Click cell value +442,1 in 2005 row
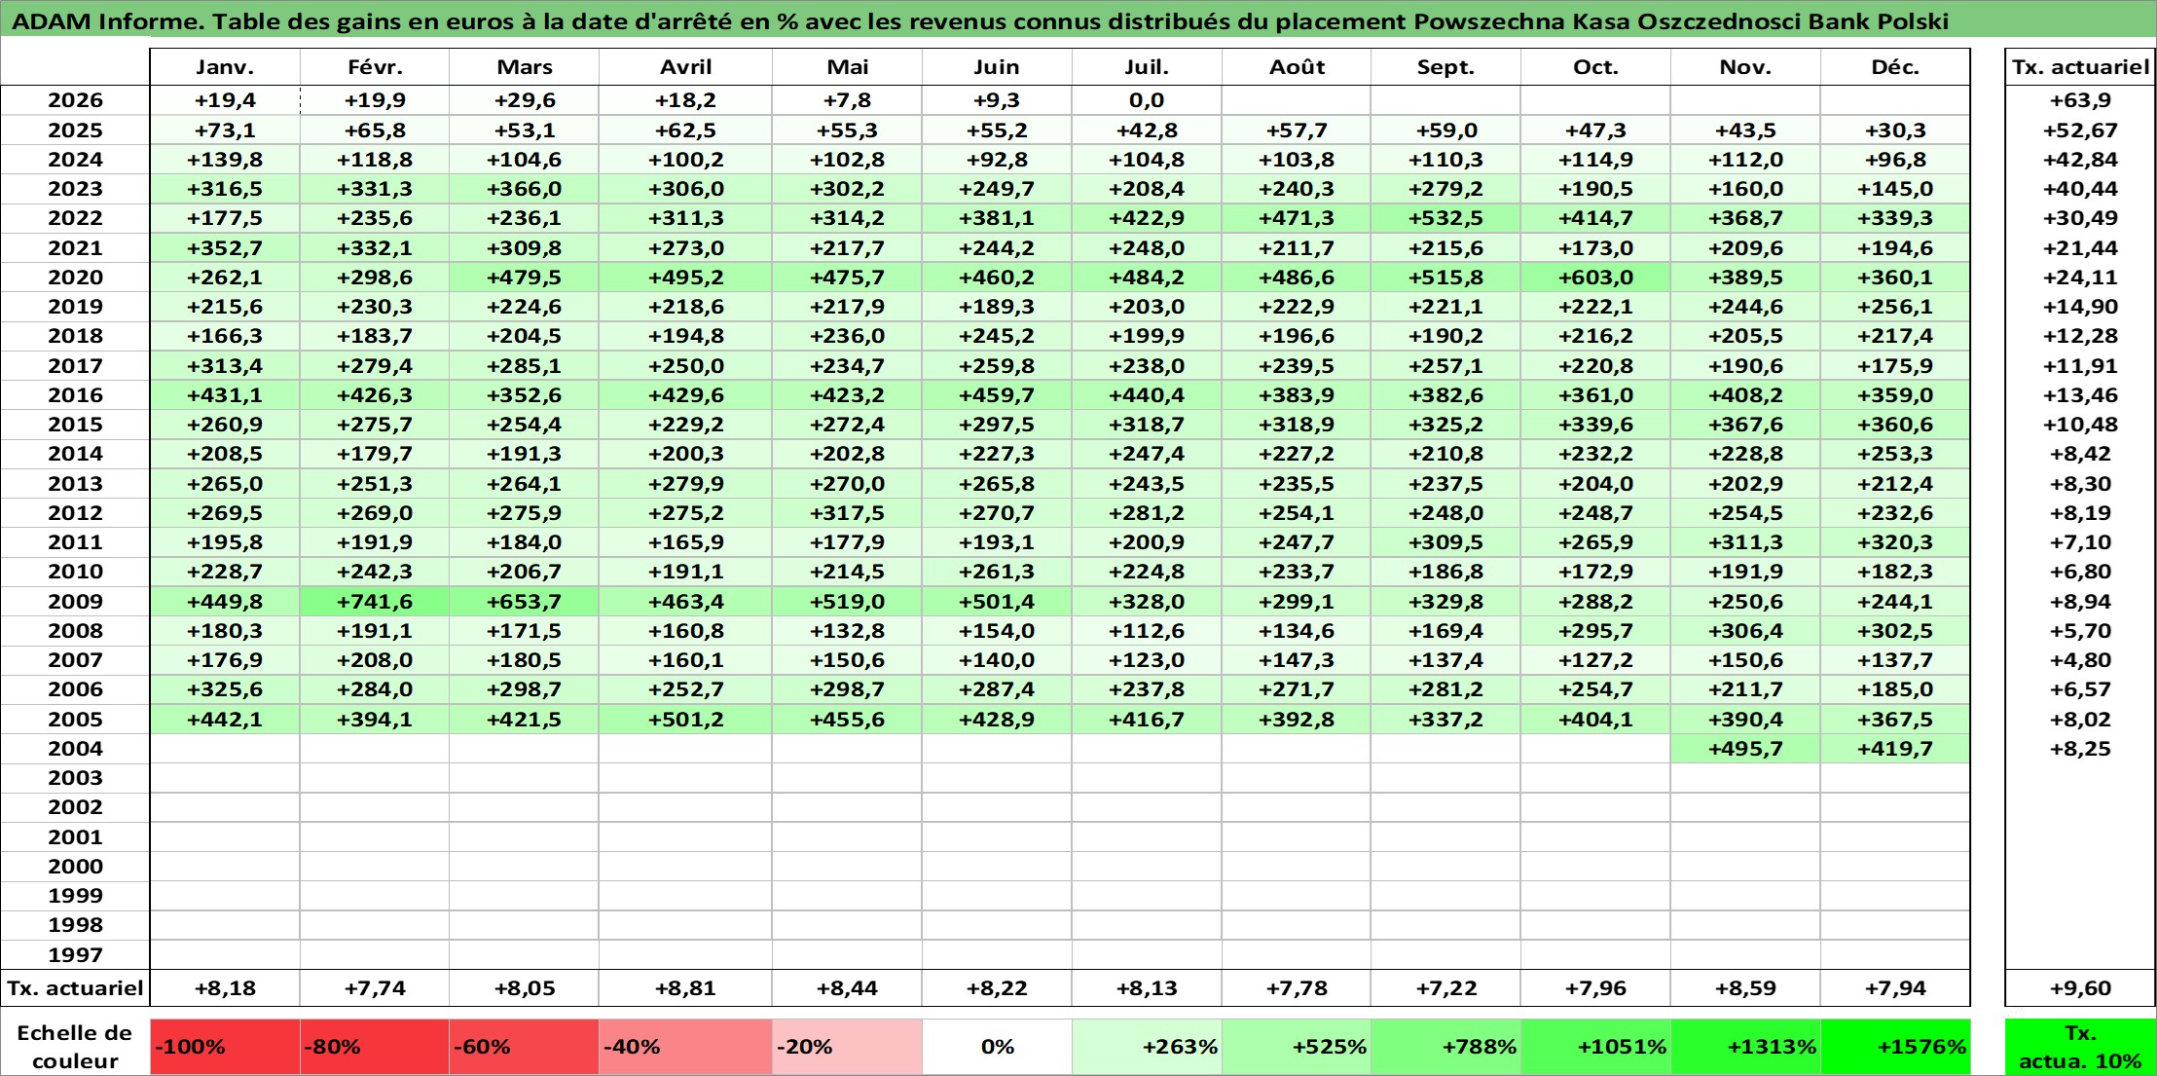2157x1076 pixels. [x=225, y=720]
